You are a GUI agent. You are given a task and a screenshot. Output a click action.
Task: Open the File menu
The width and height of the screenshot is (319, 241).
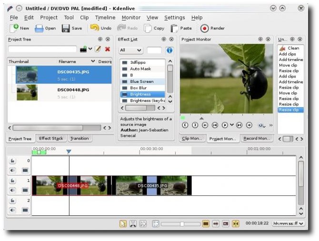14,18
